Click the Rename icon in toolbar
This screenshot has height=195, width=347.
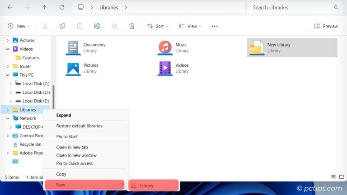click(97, 26)
